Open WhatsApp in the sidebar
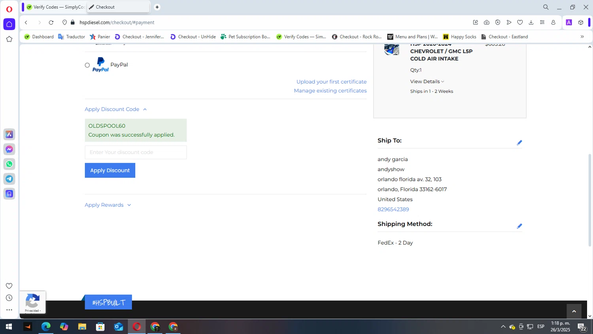This screenshot has width=593, height=334. click(x=9, y=164)
